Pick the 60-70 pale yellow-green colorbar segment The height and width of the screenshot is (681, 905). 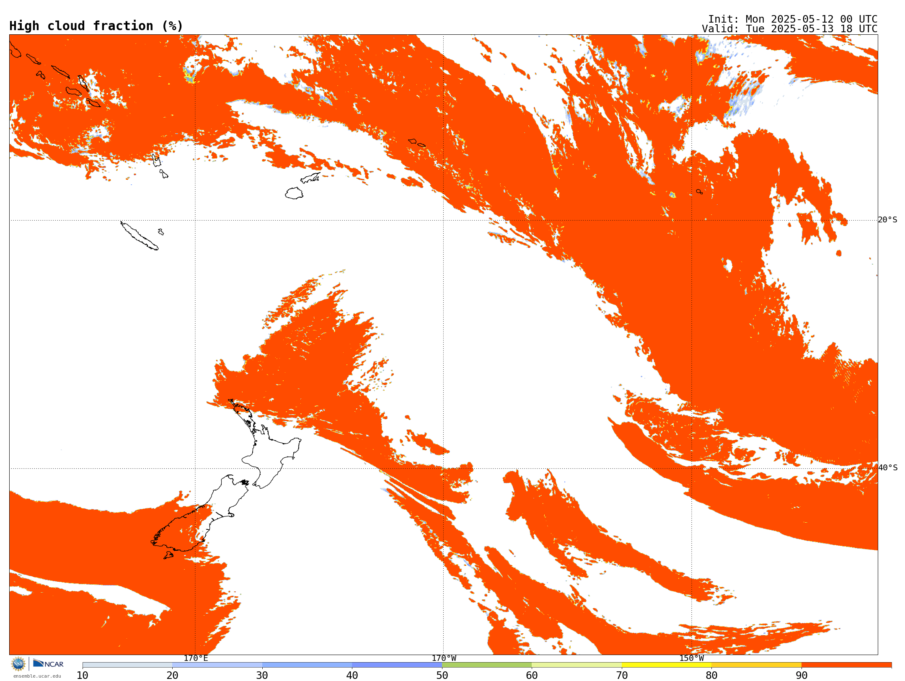[577, 665]
